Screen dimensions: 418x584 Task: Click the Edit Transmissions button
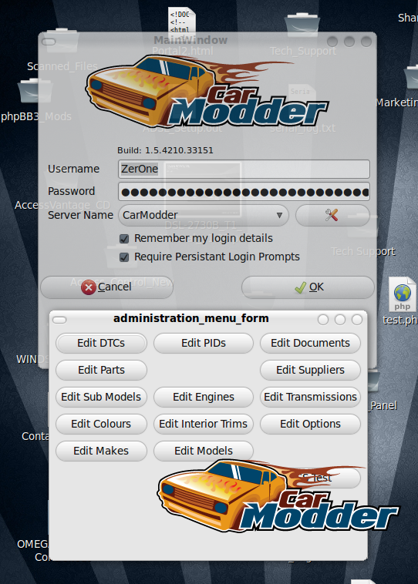point(310,397)
